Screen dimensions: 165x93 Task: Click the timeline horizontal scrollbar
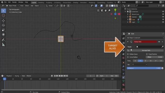[61, 90]
